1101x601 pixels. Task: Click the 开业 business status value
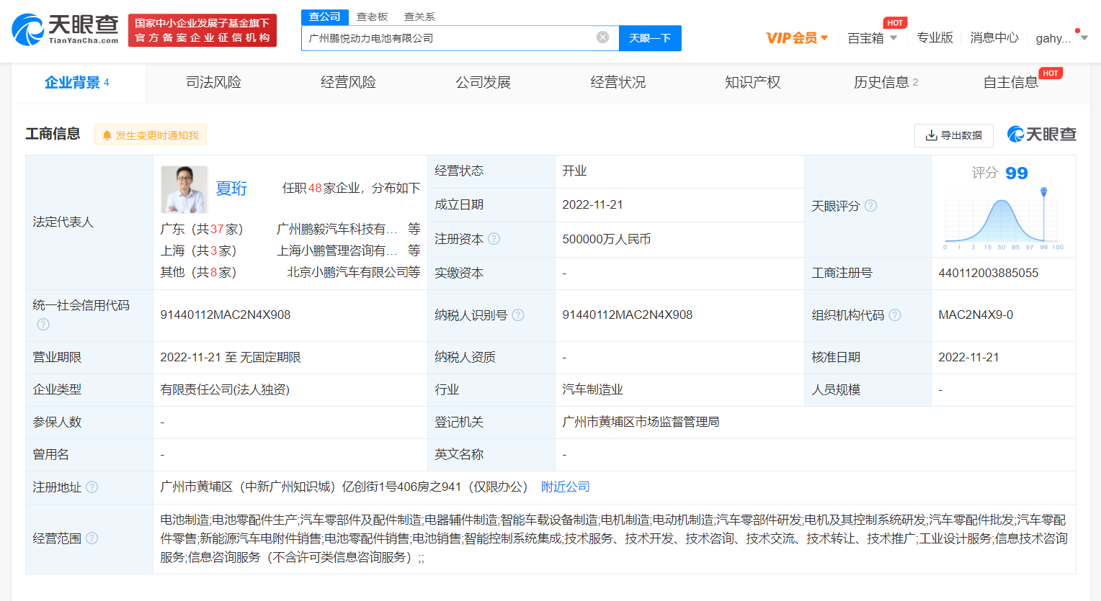click(574, 171)
